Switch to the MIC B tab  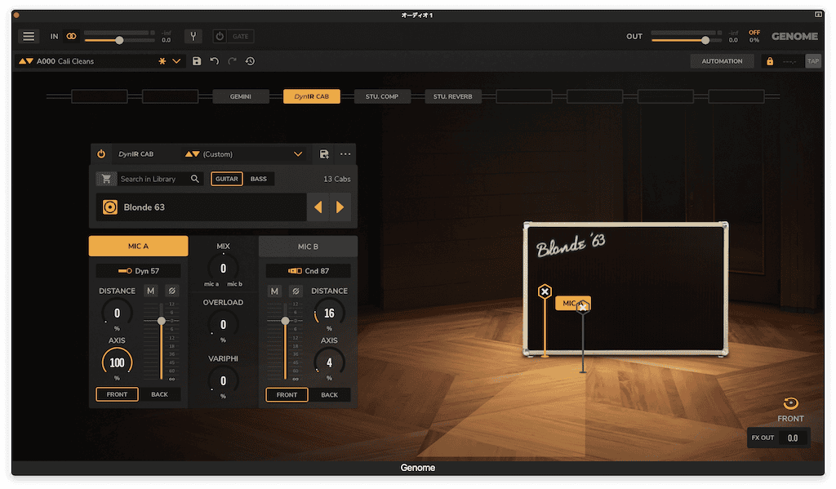tap(308, 247)
